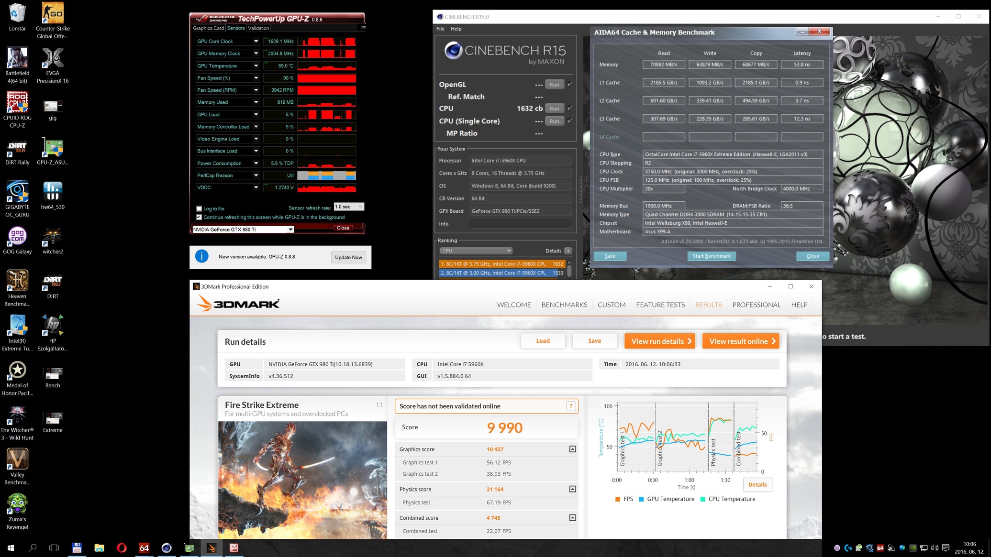Click View run details in 3DMark
This screenshot has width=991, height=557.
(x=660, y=341)
